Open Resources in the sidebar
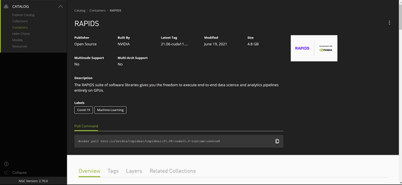Image resolution: width=402 pixels, height=185 pixels. click(x=19, y=46)
